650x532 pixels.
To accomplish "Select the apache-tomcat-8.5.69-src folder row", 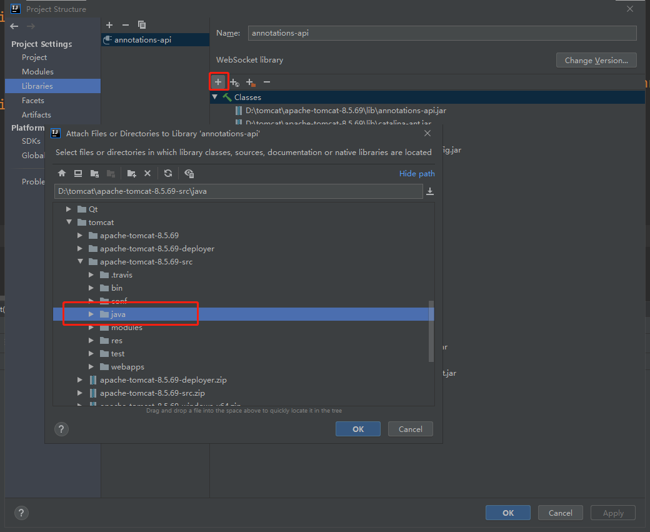I will (x=244, y=262).
